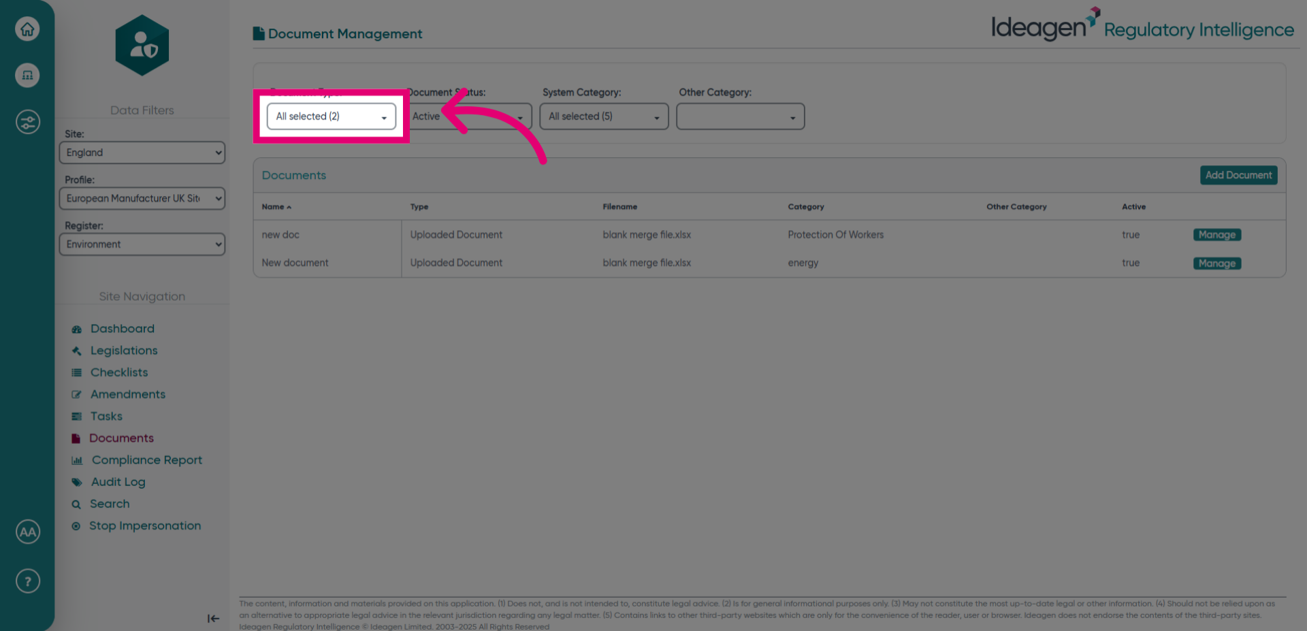Click the Search magnifier icon
1307x631 pixels.
(76, 504)
